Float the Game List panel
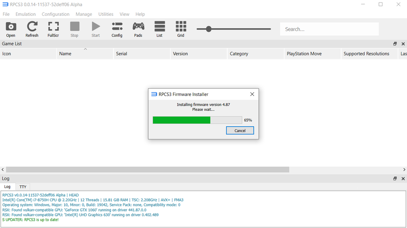The width and height of the screenshot is (407, 228). [x=395, y=43]
